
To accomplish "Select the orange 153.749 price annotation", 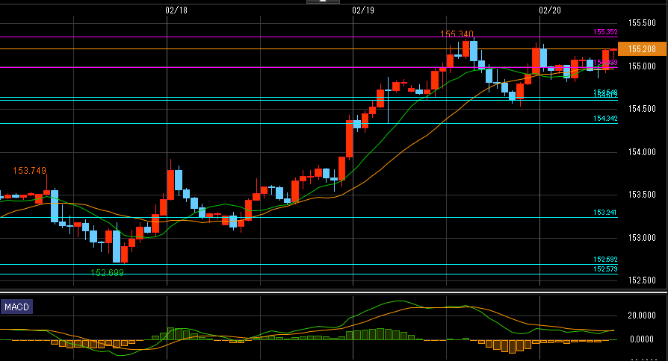I will point(29,171).
